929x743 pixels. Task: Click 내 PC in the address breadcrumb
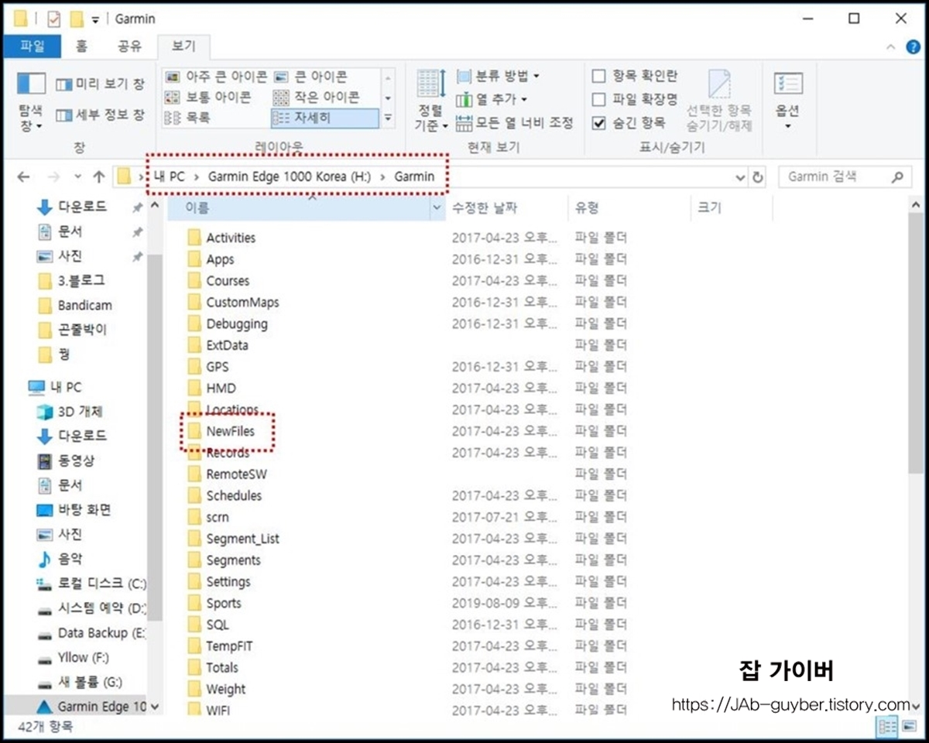(x=168, y=176)
